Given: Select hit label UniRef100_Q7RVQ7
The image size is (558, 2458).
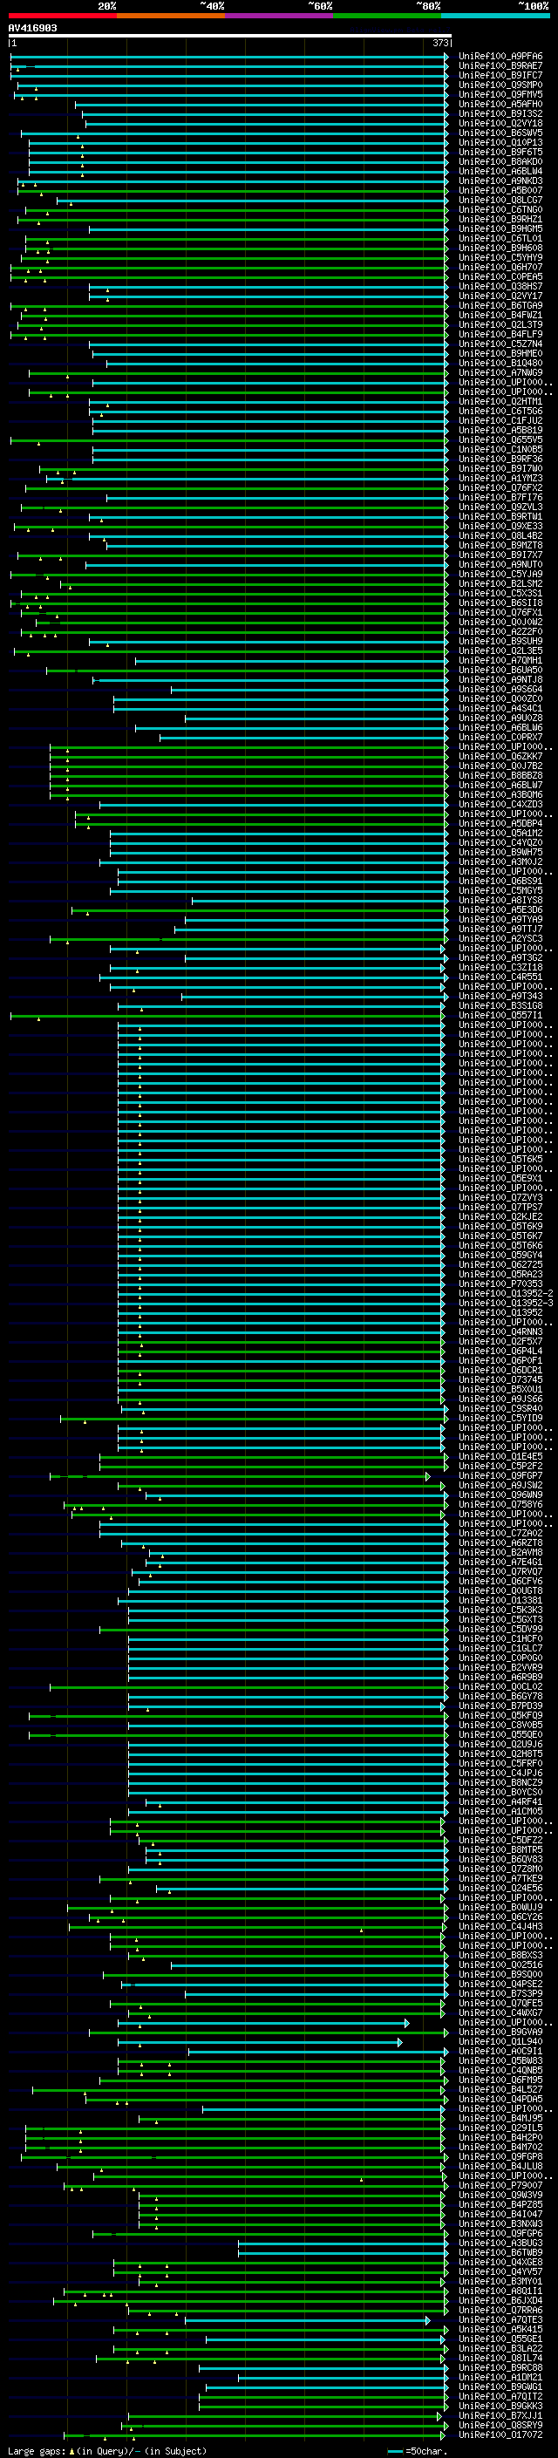Looking at the screenshot, I should (x=500, y=1571).
